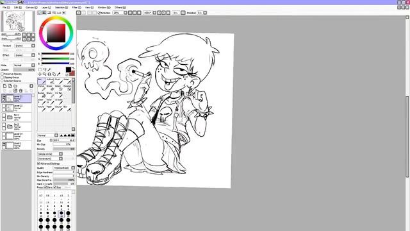Toggle visibility of the bottom Layer 1
This screenshot has height=231, width=410.
4,144
